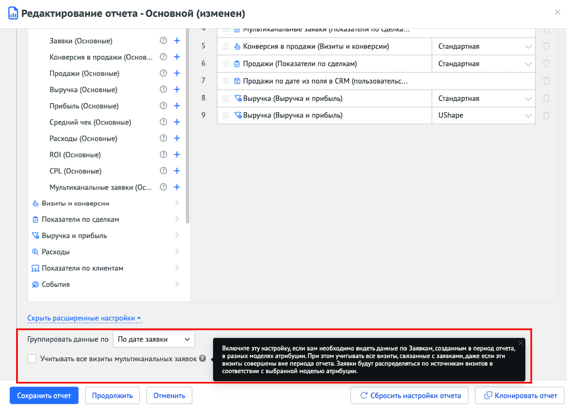
Task: Add Средний чек (Основные) with plus icon
Action: tap(177, 122)
